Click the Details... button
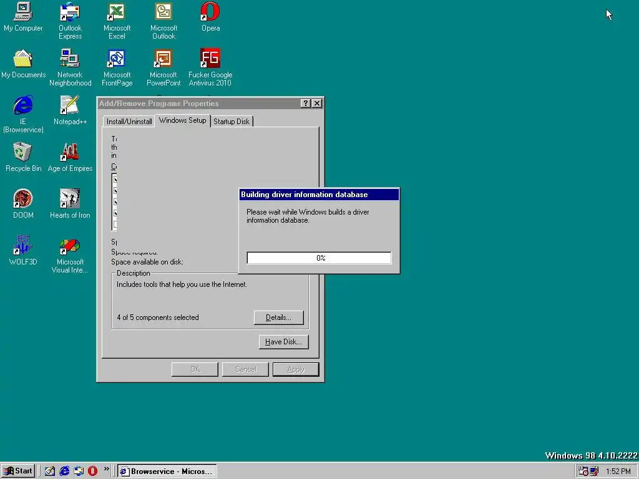This screenshot has height=479, width=639. [x=279, y=317]
